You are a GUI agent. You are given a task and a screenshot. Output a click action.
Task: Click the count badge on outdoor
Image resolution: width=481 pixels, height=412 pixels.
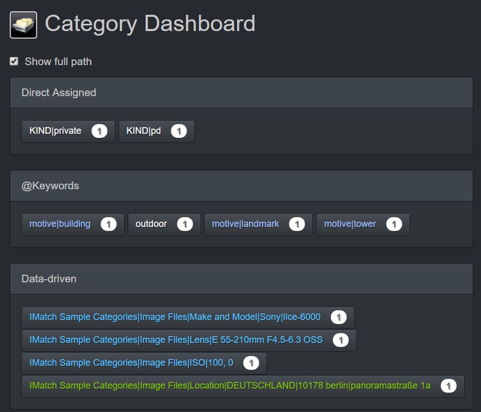185,224
